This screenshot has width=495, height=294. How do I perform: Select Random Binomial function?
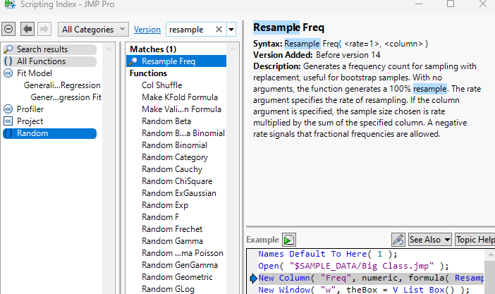[174, 145]
